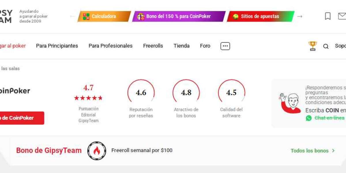
Task: Go to the Foro section
Action: pos(205,46)
